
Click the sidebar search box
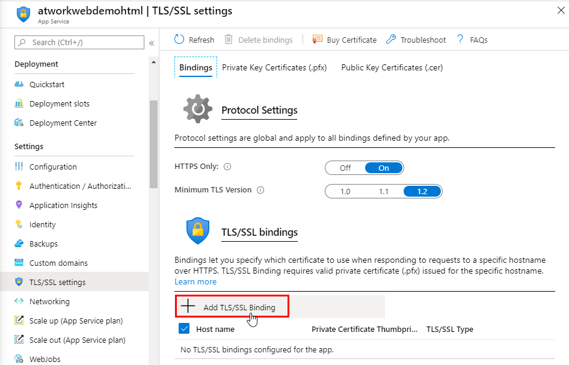pos(80,42)
